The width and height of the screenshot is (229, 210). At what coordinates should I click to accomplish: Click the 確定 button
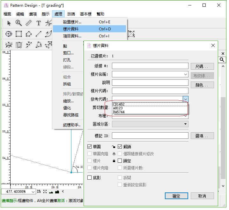coord(176,196)
